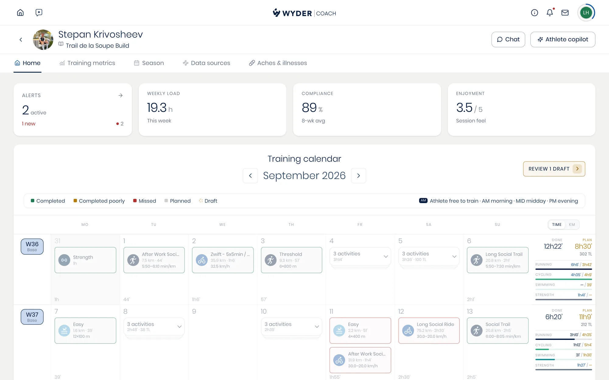Switch to Training metrics tab

point(87,63)
